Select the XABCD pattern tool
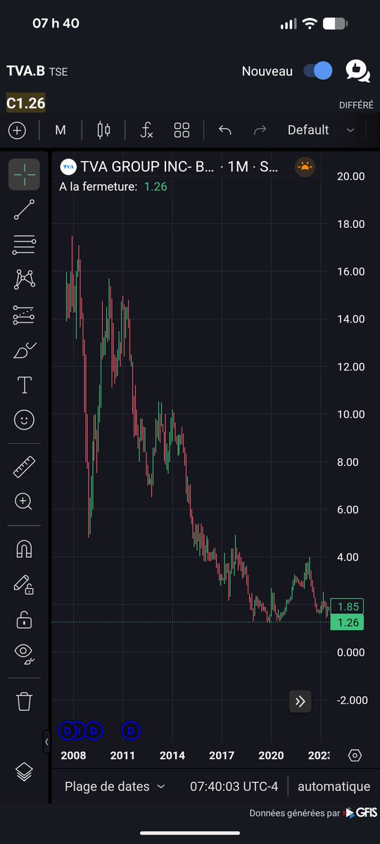 (24, 279)
